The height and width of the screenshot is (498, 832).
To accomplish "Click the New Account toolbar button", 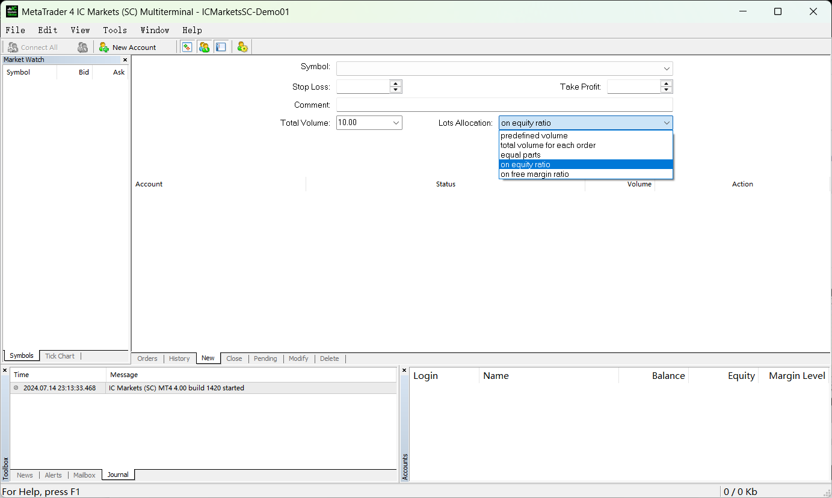I will (x=128, y=47).
